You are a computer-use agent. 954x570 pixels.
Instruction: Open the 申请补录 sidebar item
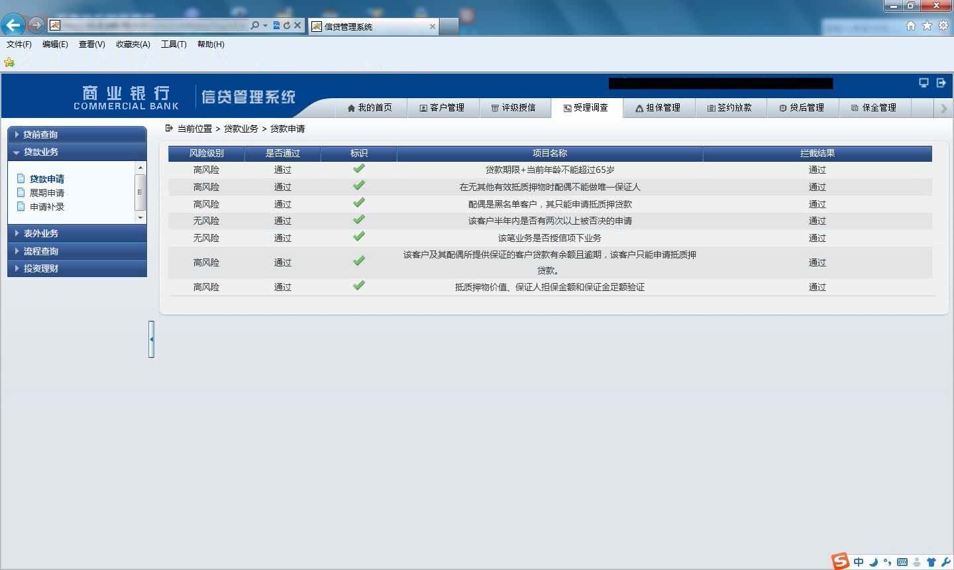pyautogui.click(x=47, y=207)
